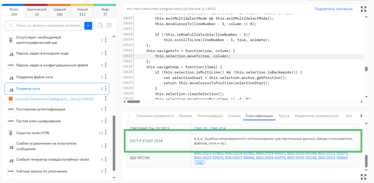Filter by Средний 185 tab

pyautogui.click(x=60, y=12)
